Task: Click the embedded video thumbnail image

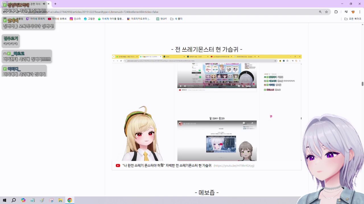Action: pyautogui.click(x=207, y=108)
